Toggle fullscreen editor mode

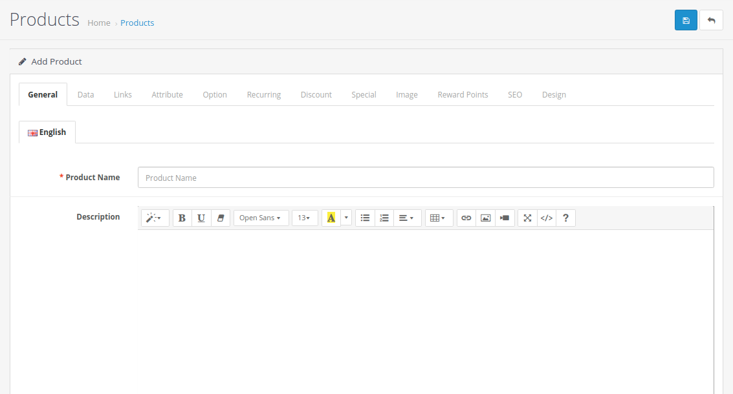[x=527, y=218]
